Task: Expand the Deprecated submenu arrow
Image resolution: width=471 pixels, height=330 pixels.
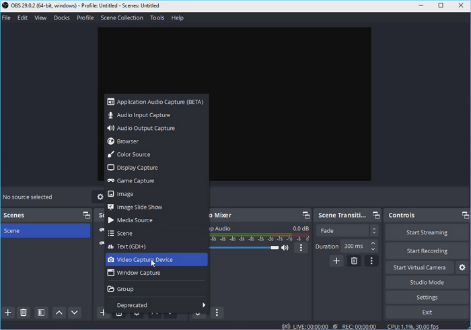Action: [x=204, y=305]
